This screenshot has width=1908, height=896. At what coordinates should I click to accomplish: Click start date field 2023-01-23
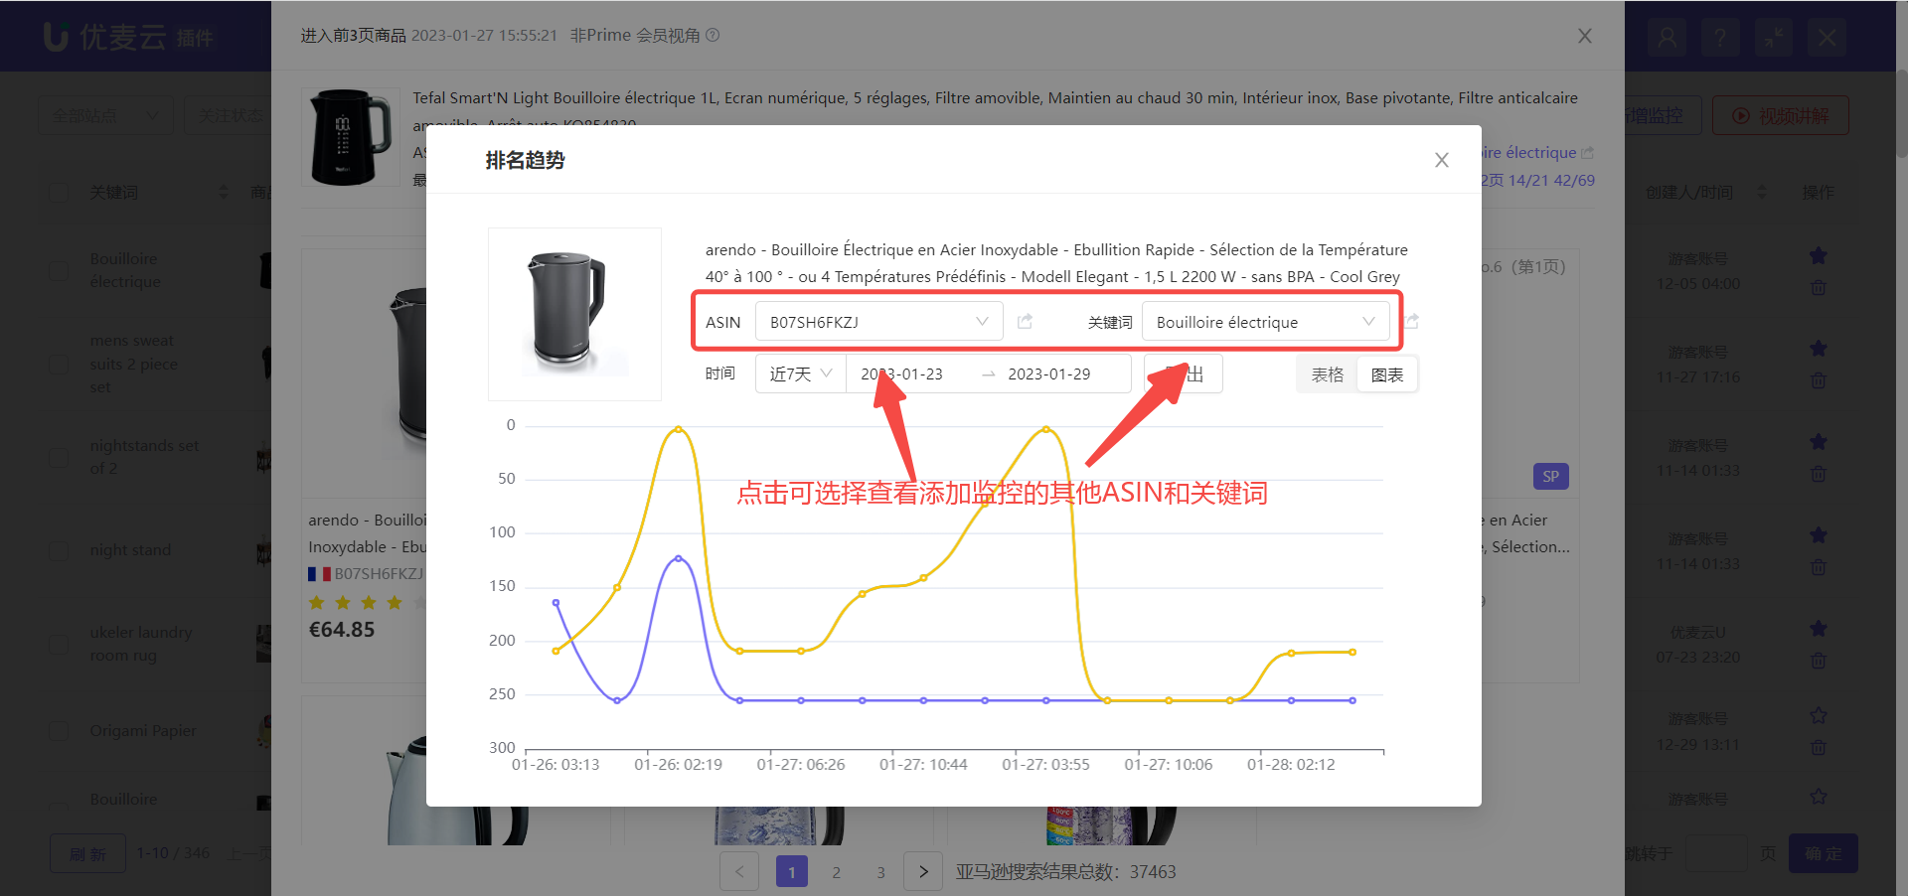coord(901,374)
